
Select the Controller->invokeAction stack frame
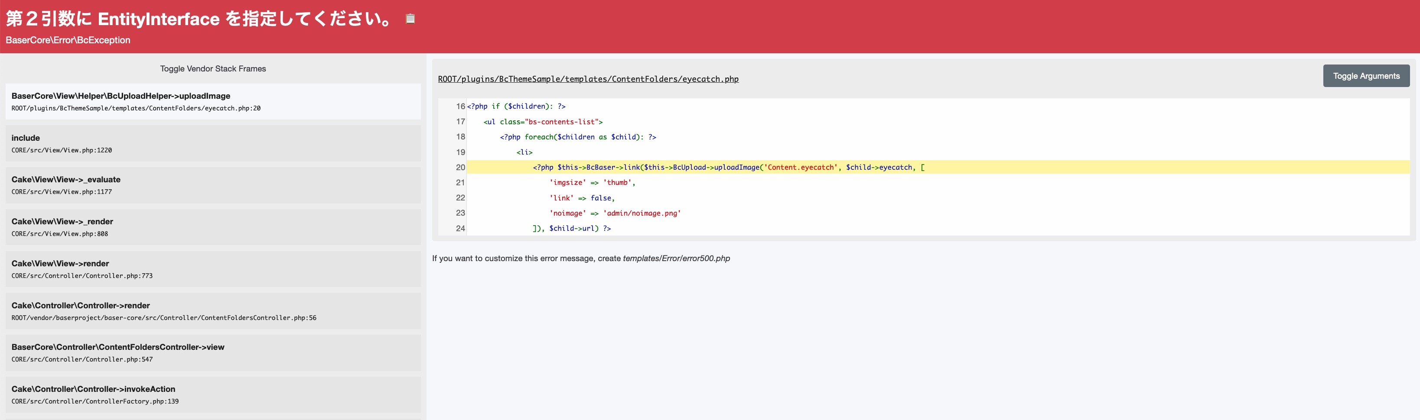click(x=213, y=395)
